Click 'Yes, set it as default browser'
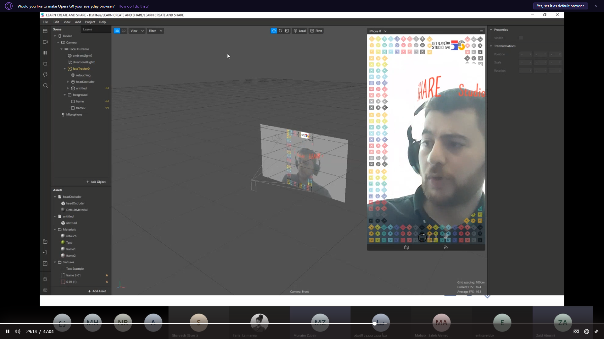Viewport: 604px width, 339px height. point(560,6)
